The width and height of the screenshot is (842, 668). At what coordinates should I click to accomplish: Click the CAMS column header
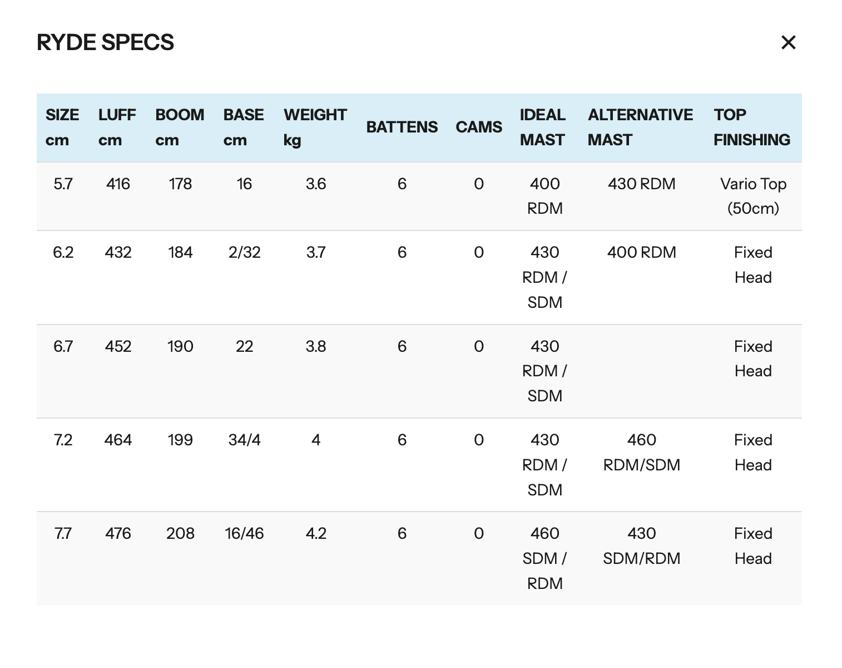click(x=478, y=127)
